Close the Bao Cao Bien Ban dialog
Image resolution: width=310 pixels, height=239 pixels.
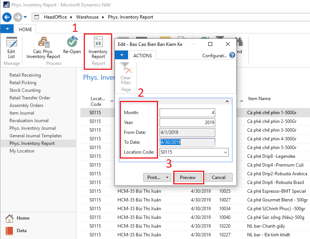228,44
